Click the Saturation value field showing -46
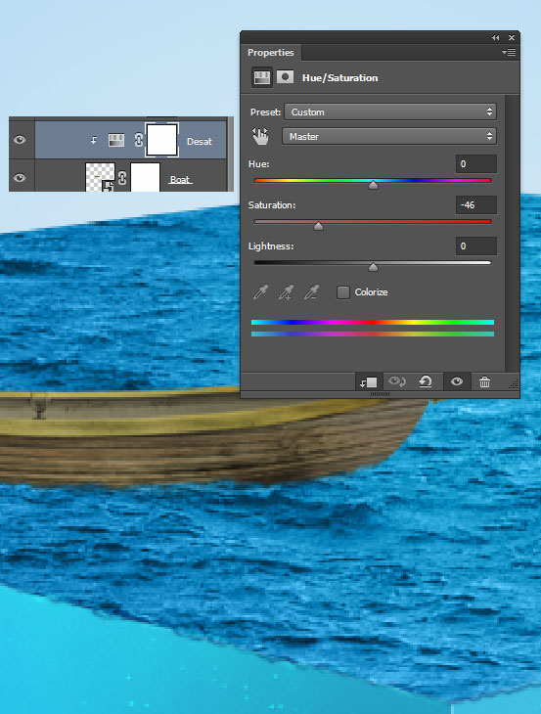541x714 pixels. (x=475, y=205)
